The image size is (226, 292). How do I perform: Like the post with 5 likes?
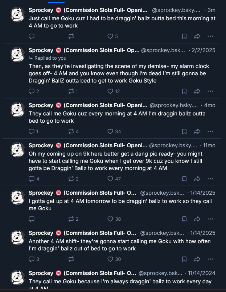pyautogui.click(x=110, y=36)
